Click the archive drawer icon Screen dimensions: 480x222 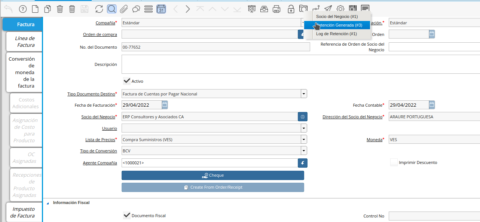264,9
